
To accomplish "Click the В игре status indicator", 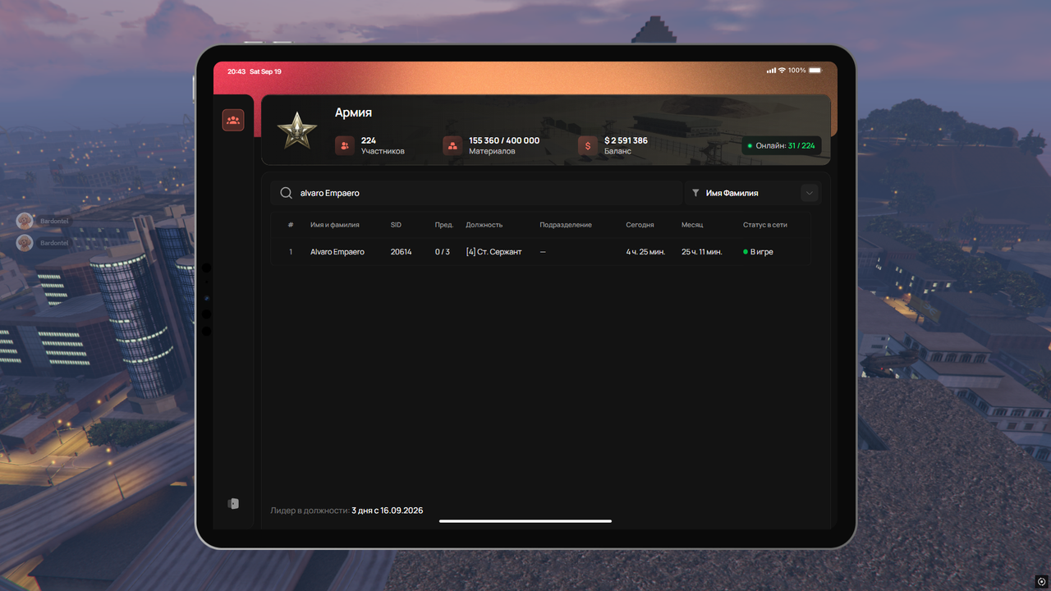I will (x=759, y=252).
